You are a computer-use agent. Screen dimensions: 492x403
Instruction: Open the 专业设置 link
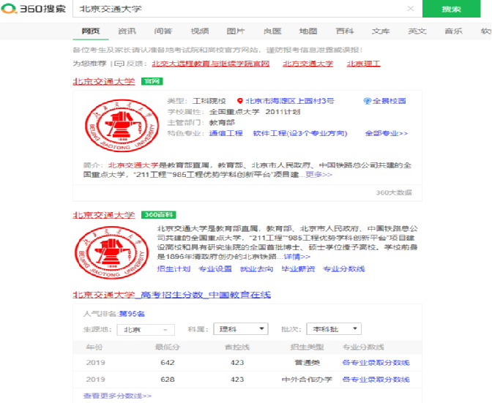(215, 269)
